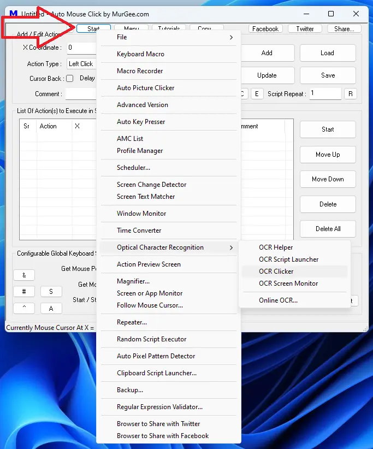
Task: Click the S shortcut button
Action: (x=51, y=292)
